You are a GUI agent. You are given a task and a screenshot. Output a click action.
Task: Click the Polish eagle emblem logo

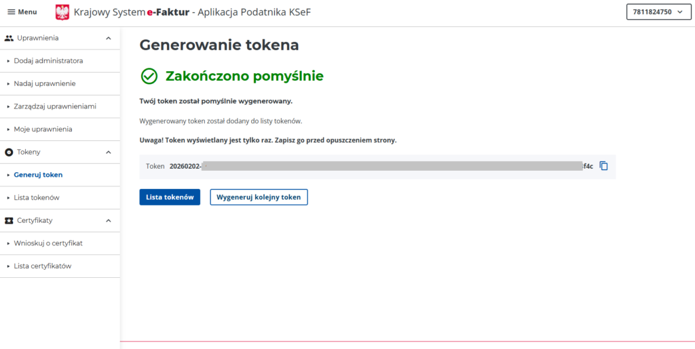[62, 12]
